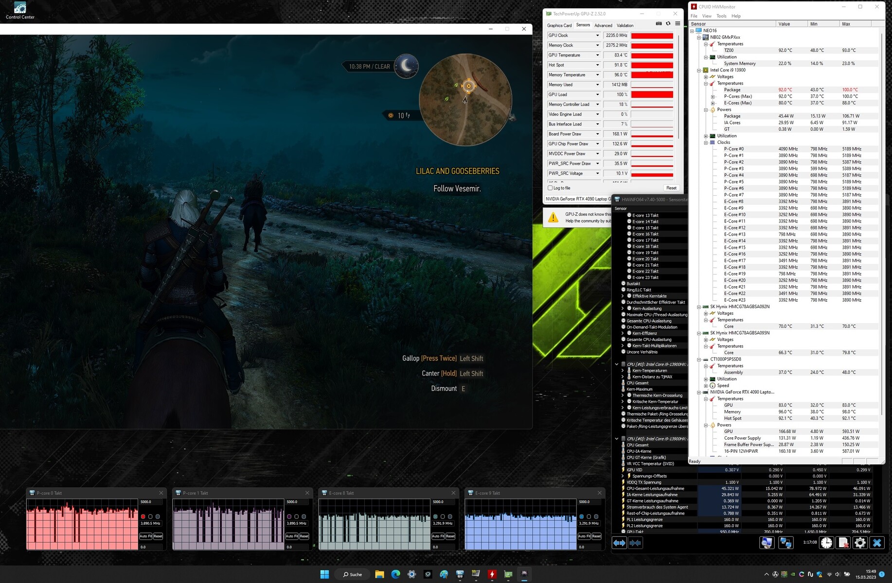Screen dimensions: 892x583
Task: Open the Board Power Draw sensor dropdown
Action: pos(598,134)
